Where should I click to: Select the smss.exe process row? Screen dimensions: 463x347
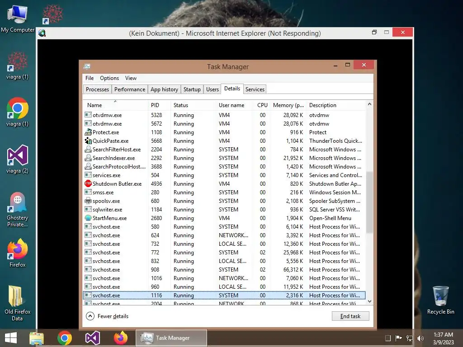[x=224, y=192]
